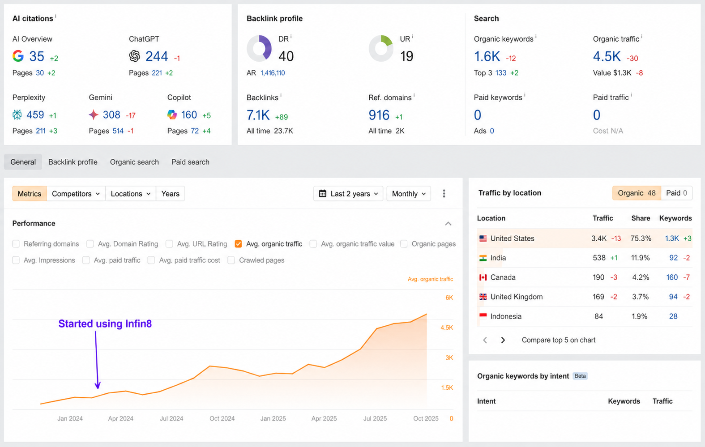Click the Gemini star icon
The height and width of the screenshot is (447, 705).
[x=94, y=115]
